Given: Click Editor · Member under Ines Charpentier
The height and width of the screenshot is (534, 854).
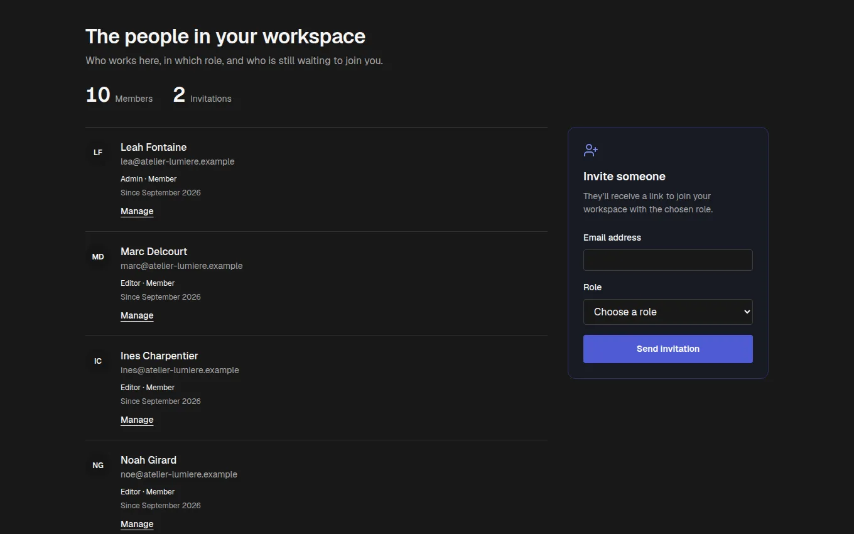Looking at the screenshot, I should coord(148,388).
